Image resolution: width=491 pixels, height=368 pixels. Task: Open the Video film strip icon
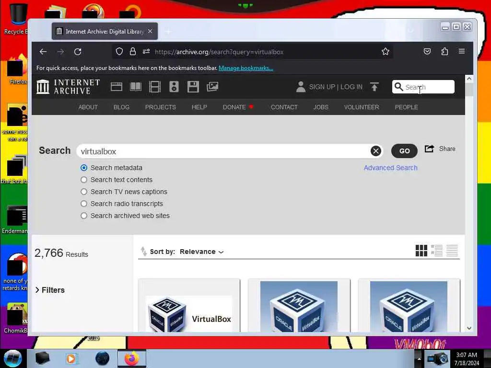[155, 87]
